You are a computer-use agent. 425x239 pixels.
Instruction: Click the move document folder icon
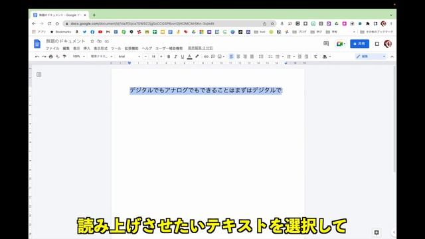point(100,41)
